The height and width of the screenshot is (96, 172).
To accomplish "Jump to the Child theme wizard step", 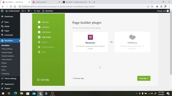I will point(44,32).
